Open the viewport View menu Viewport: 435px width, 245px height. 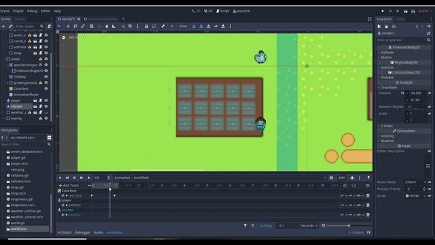(183, 26)
